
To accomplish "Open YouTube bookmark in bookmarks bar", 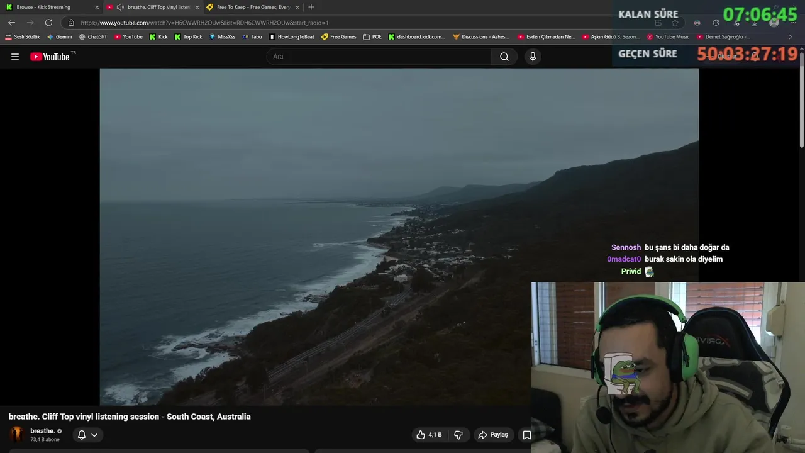I will coord(128,37).
